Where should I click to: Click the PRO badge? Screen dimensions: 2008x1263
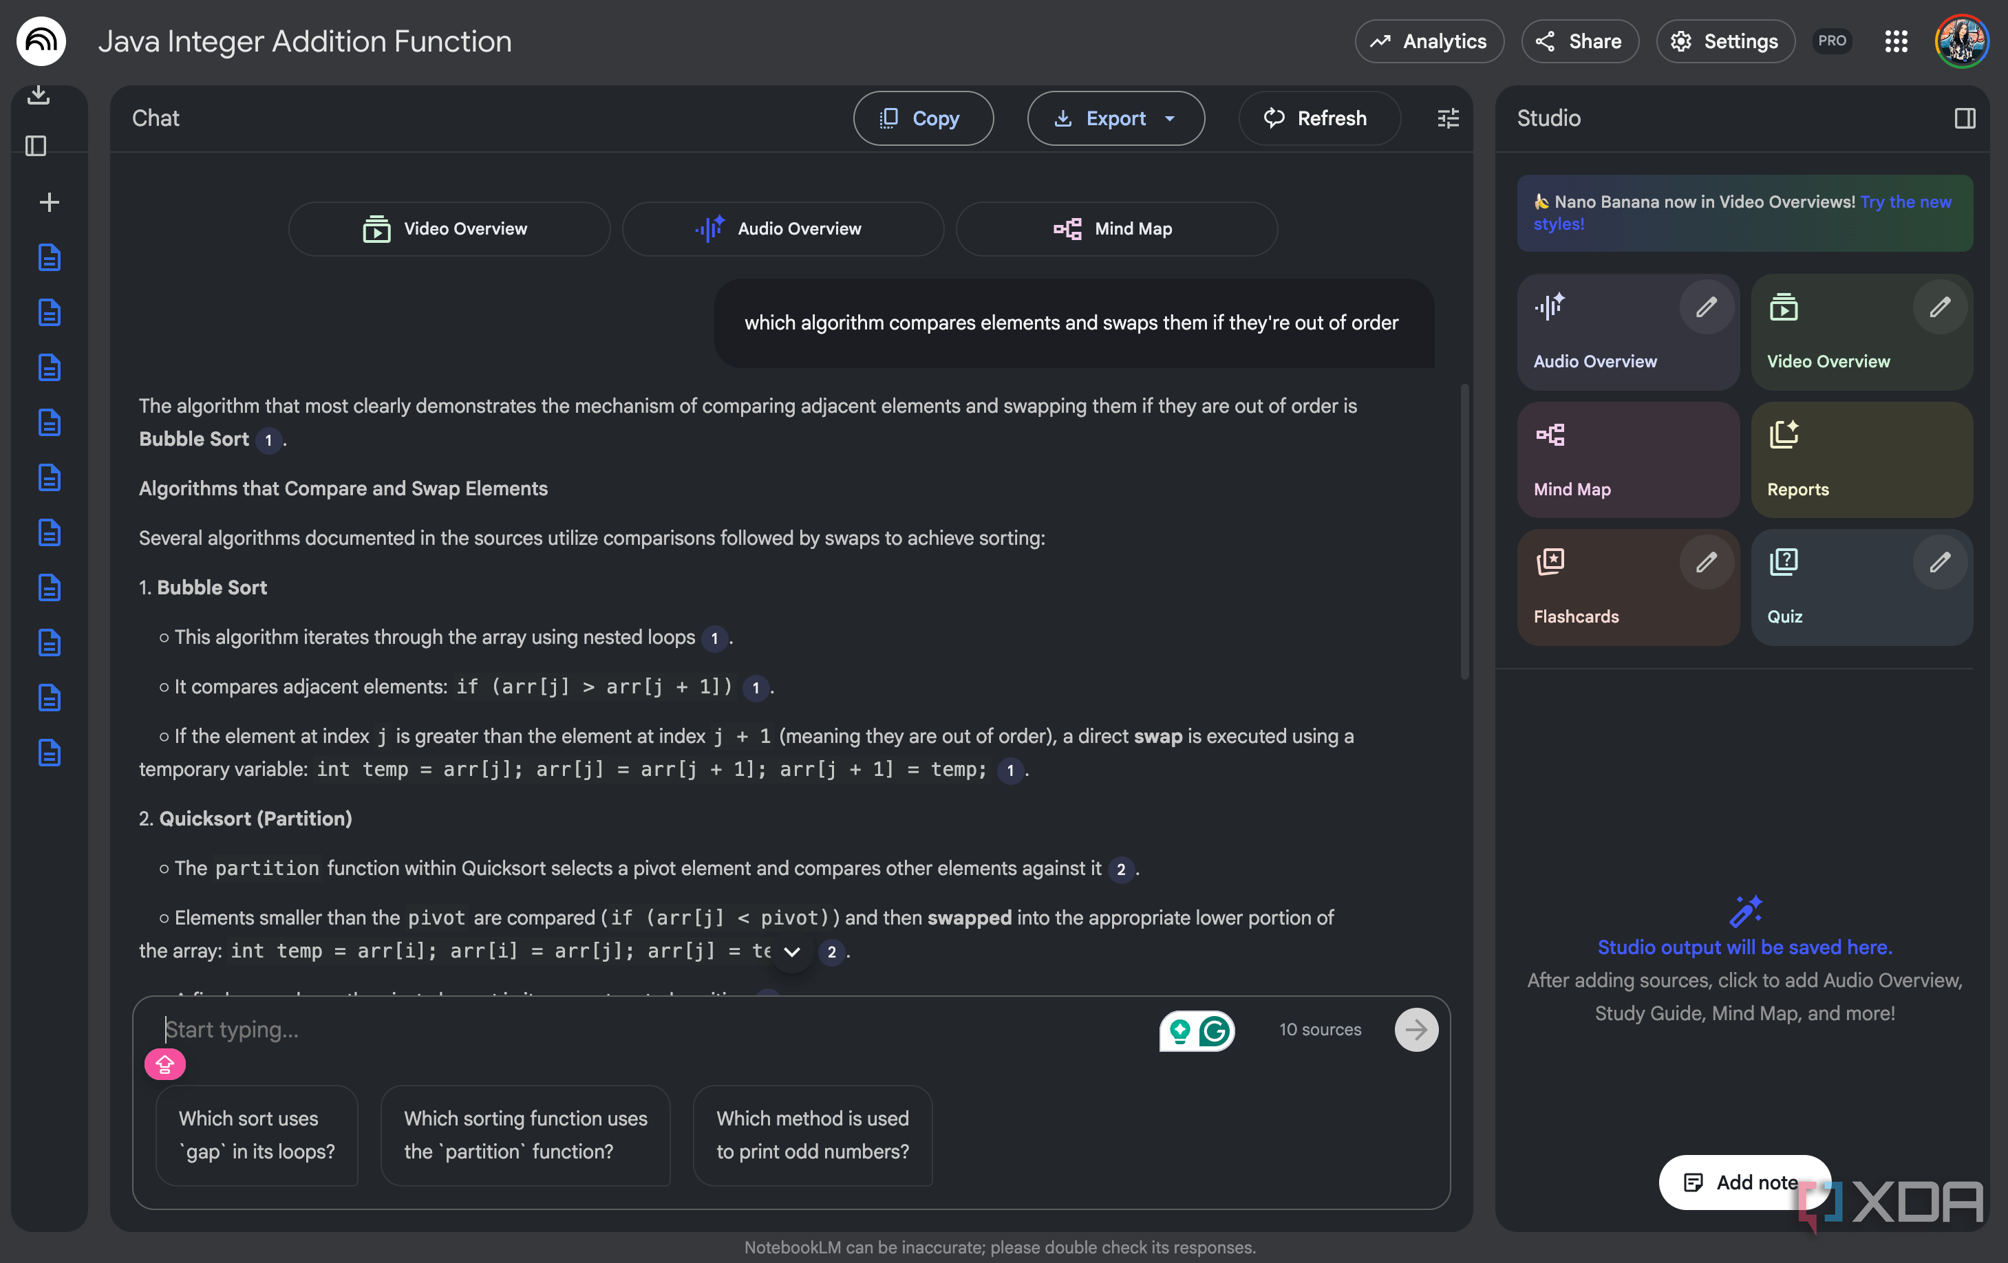point(1831,41)
